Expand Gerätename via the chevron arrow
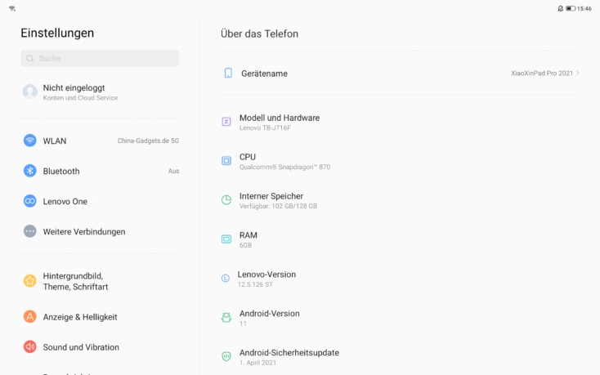The height and width of the screenshot is (375, 600). pyautogui.click(x=577, y=73)
